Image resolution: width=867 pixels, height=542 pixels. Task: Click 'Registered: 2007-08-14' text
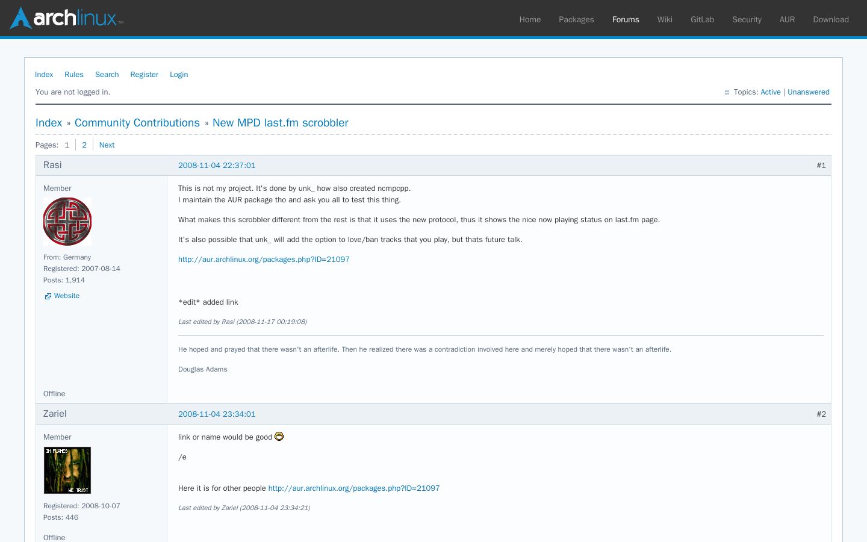(82, 269)
